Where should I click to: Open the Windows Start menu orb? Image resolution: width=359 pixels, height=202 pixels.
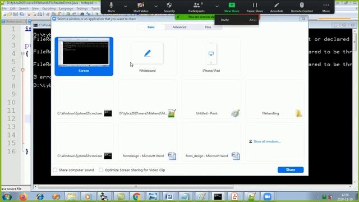[7, 196]
